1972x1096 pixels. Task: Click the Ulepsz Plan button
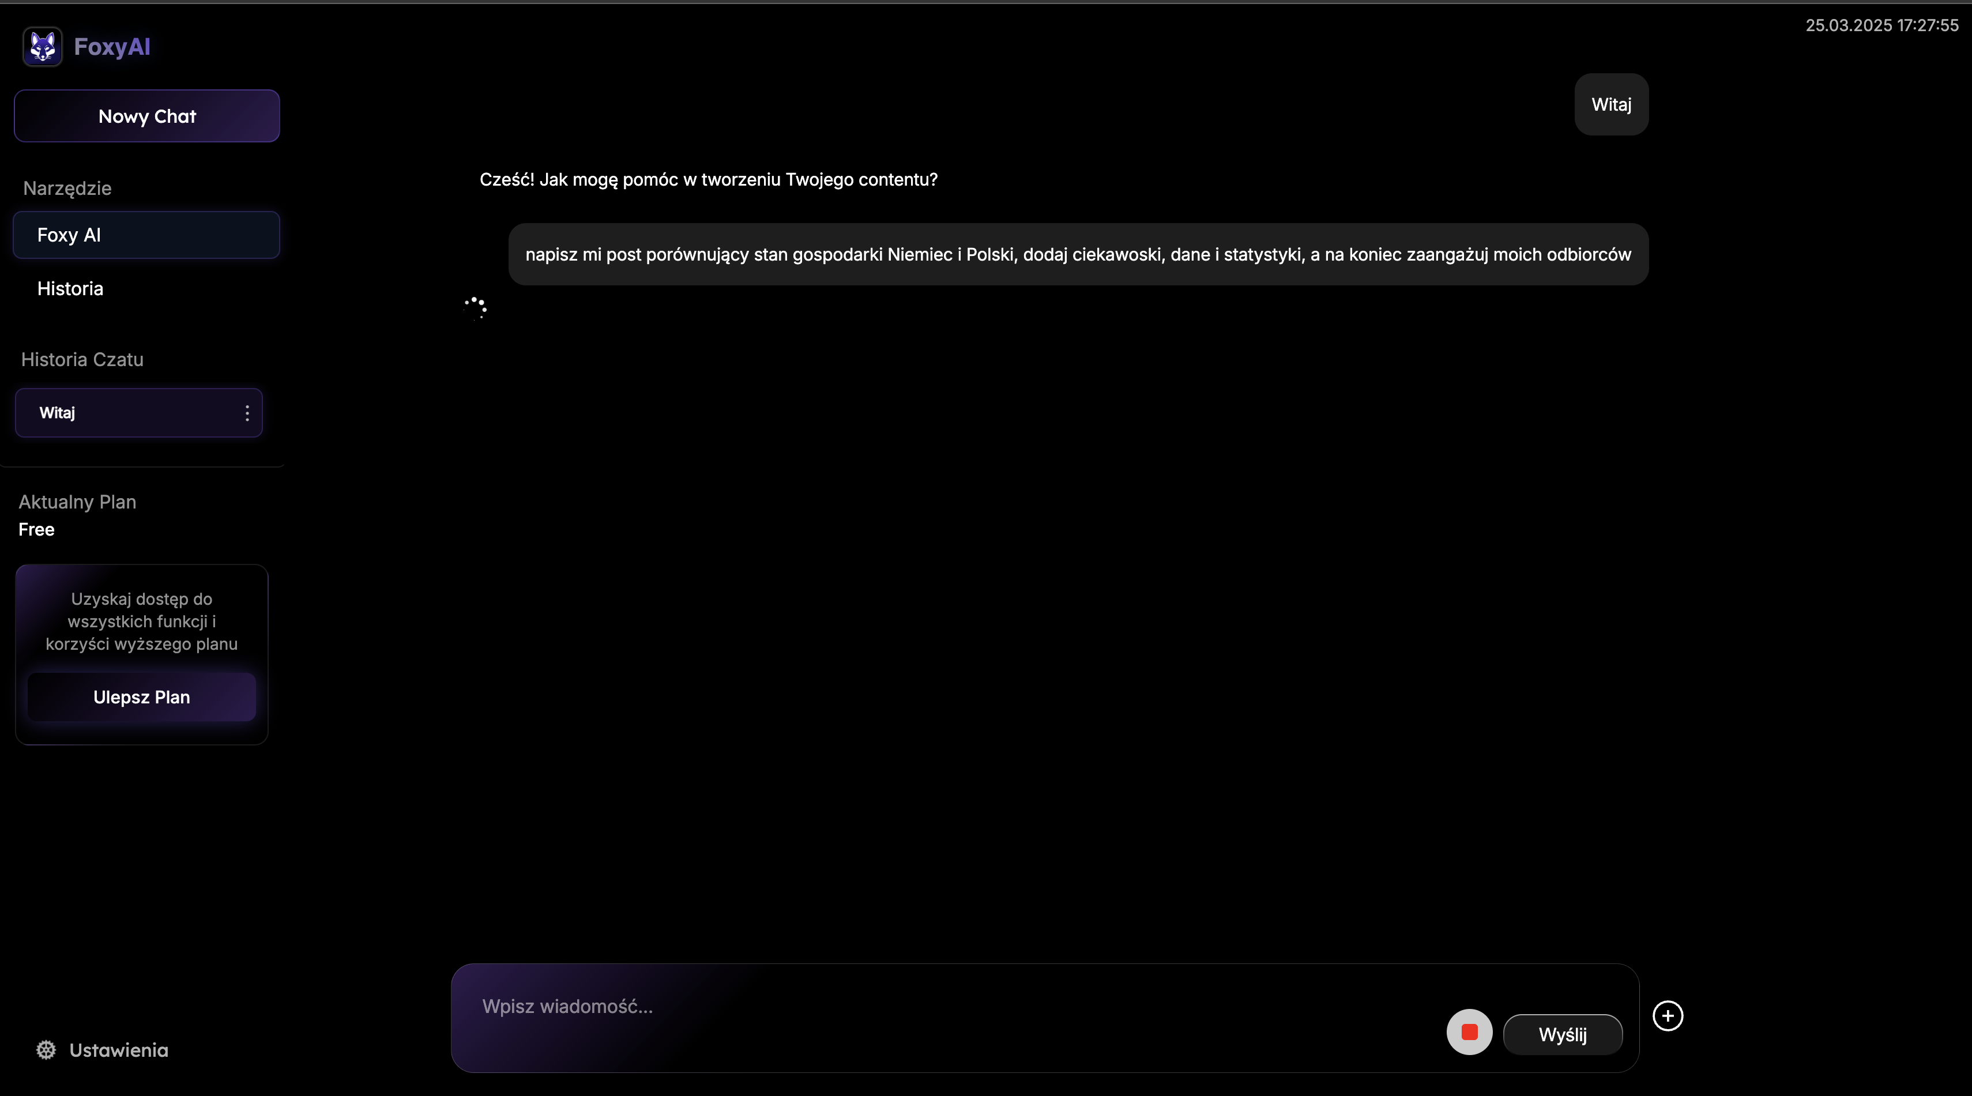[142, 697]
